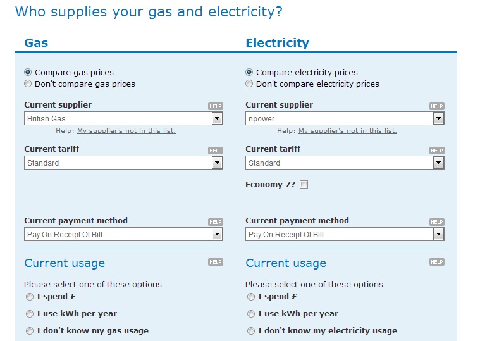
Task: Open HELP icon beside gas payment method
Action: (x=216, y=222)
